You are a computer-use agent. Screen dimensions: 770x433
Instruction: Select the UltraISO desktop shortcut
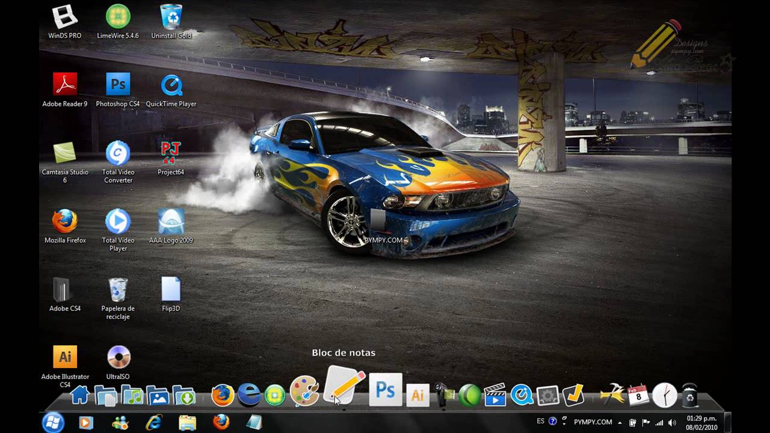click(118, 363)
